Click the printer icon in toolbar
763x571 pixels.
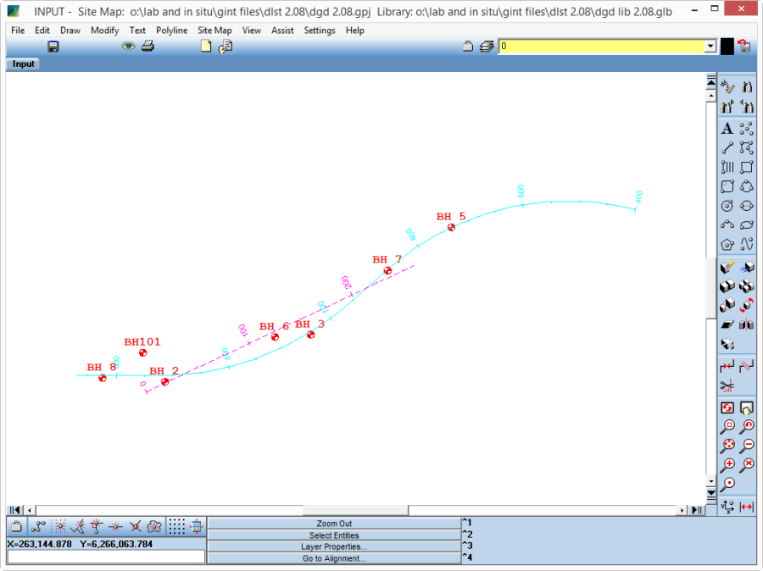coord(148,47)
